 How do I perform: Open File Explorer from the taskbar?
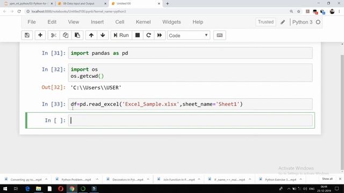(38, 189)
